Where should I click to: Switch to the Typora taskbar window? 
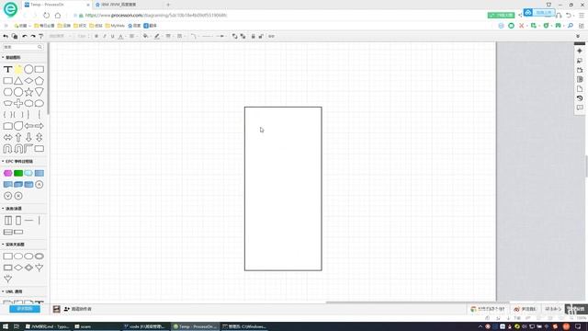click(x=47, y=326)
